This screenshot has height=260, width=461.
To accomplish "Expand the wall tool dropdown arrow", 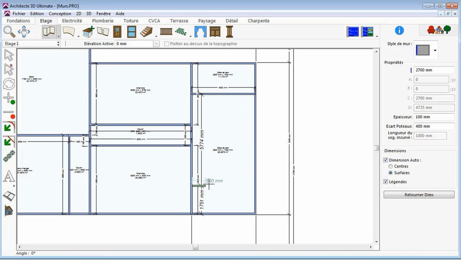I will [59, 36].
